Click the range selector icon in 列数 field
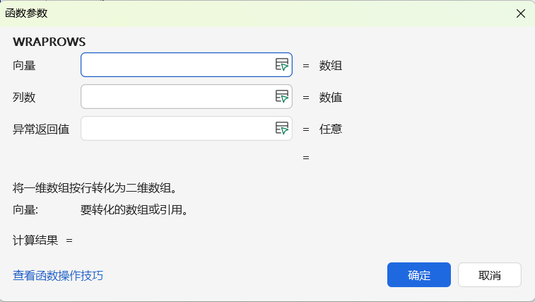Viewport: 535px width, 302px height. [x=282, y=97]
